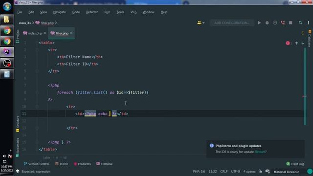Close the index.php tab
The width and height of the screenshot is (313, 176).
(x=45, y=33)
